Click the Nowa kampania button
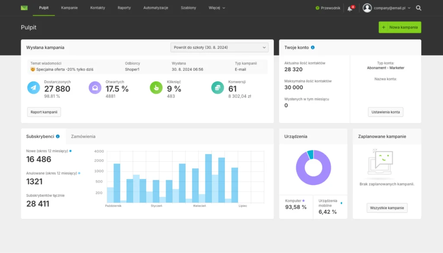 point(400,27)
